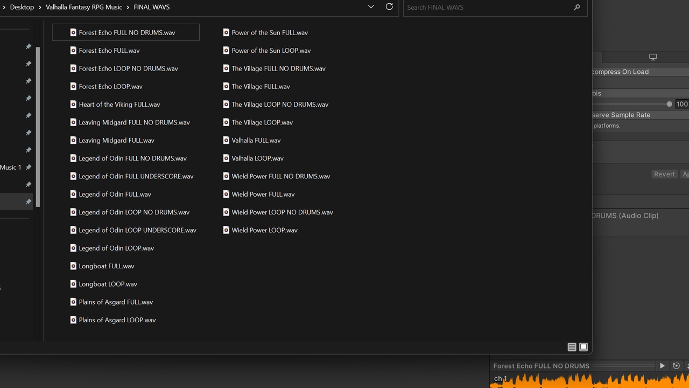Adjust the Quality slider handle in Unity
689x388 pixels.
point(669,104)
